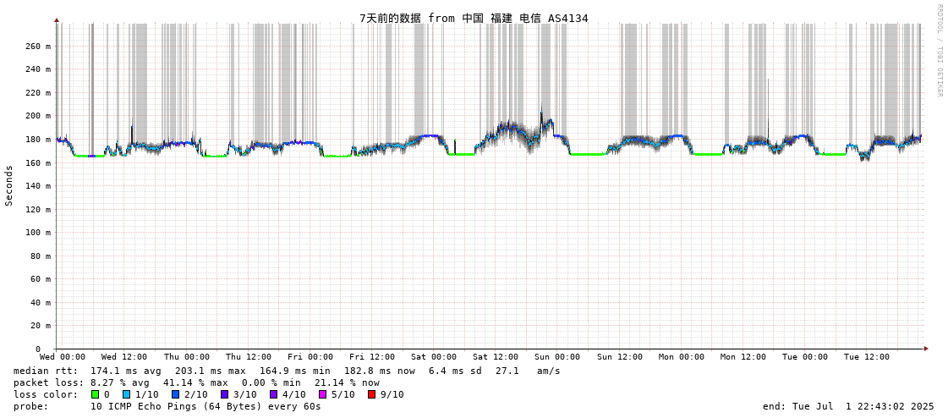This screenshot has width=948, height=418.
Task: Click the 'Tue 12:00' time axis label
Action: 867,358
